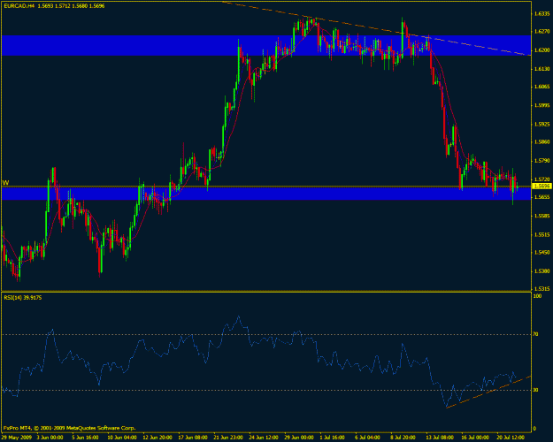Click the RSI 70 level label
Viewport: 553px width, 442px height.
click(x=535, y=334)
